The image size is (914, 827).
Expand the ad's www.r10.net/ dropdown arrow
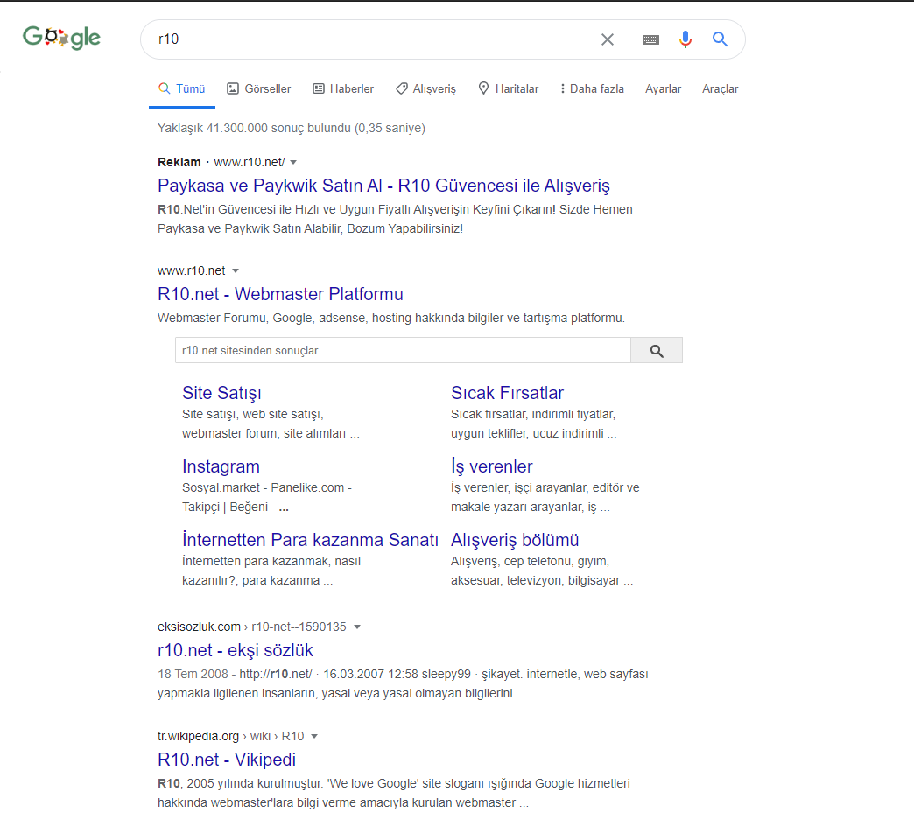[x=294, y=162]
